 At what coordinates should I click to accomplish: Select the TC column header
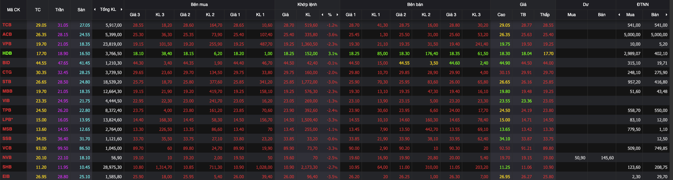coord(38,10)
